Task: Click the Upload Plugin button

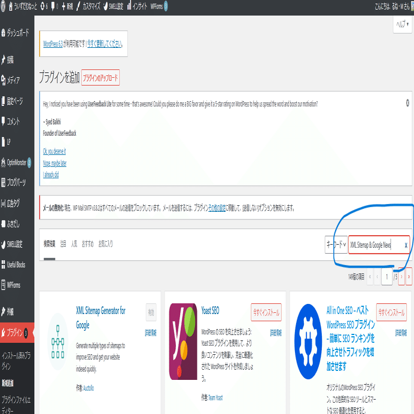Action: coord(101,78)
